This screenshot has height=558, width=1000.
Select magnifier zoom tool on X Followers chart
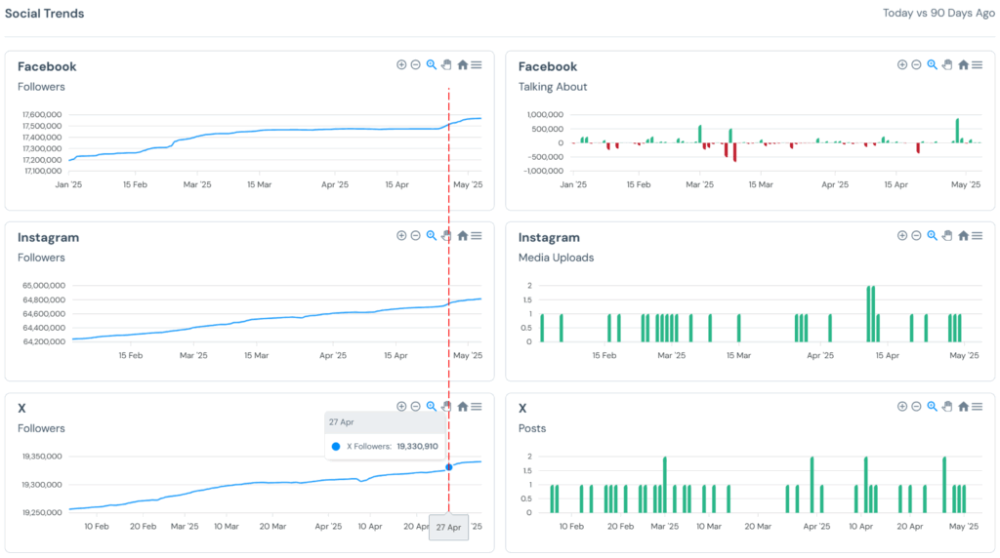point(432,407)
